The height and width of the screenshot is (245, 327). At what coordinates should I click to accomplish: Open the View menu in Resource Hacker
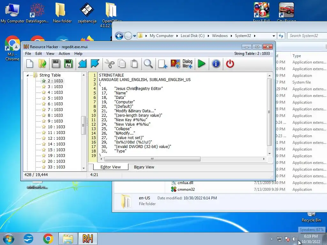coord(50,54)
